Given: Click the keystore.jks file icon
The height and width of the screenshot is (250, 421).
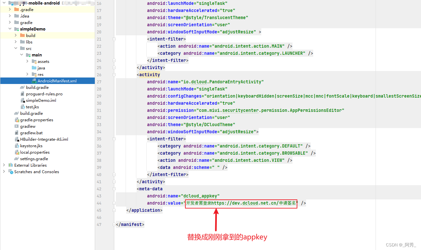Looking at the screenshot, I should (17, 146).
